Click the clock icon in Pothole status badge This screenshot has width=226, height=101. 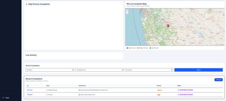(179, 95)
